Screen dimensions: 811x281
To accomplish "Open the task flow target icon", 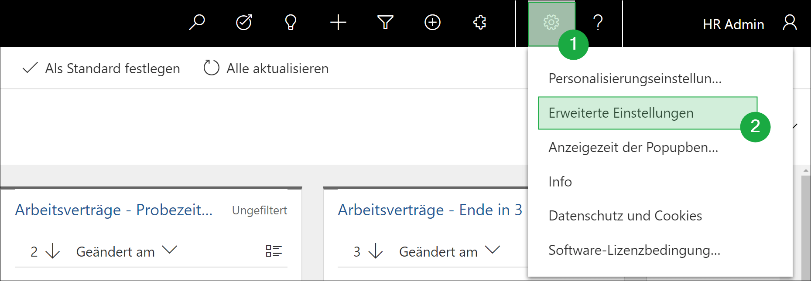I will pyautogui.click(x=244, y=22).
